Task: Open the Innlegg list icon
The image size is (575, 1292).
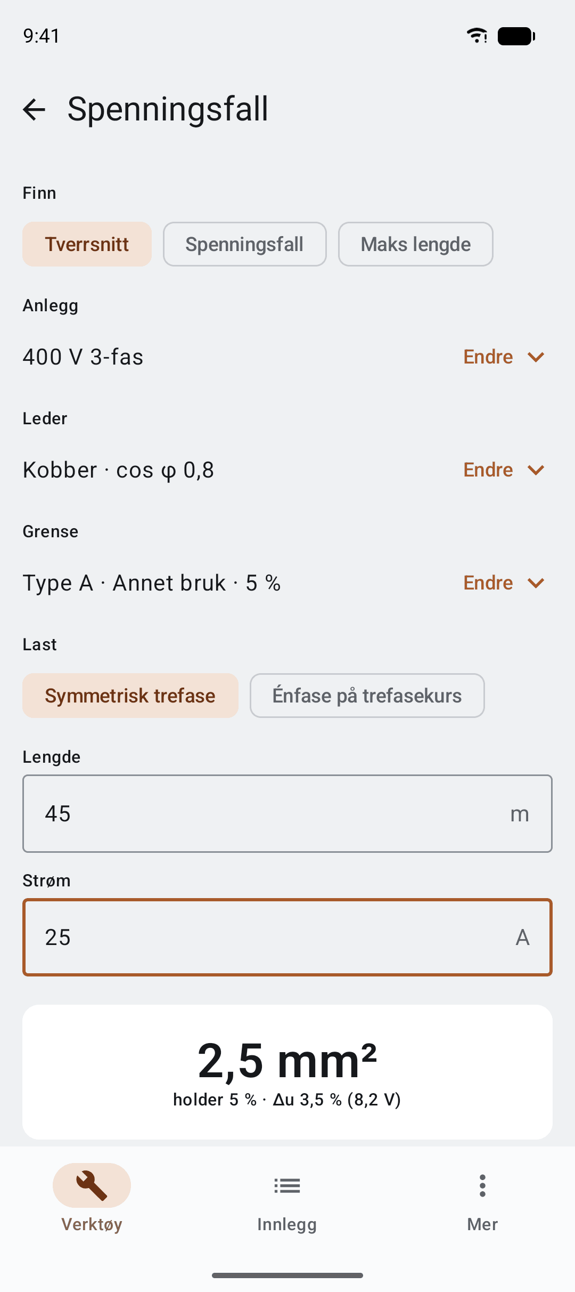Action: pyautogui.click(x=287, y=1185)
